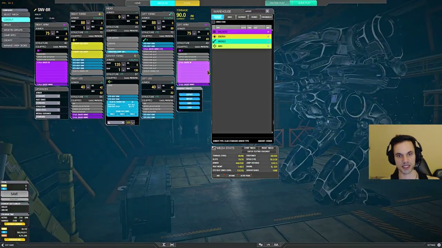Click the missile hardpoint icon in Left Torso header
The height and width of the screenshot is (248, 442).
point(171,14)
